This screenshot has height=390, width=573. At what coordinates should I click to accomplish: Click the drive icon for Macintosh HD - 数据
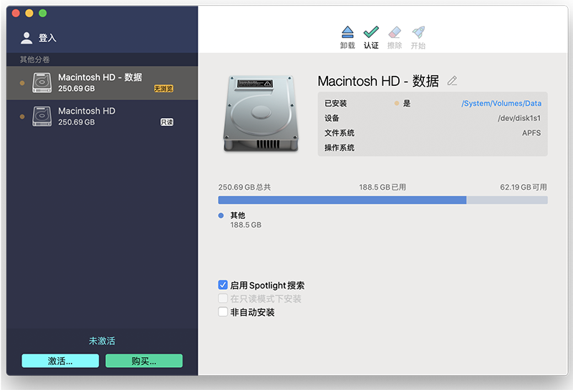coord(42,82)
